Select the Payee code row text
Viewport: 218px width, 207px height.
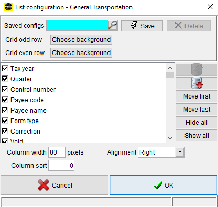click(x=27, y=100)
